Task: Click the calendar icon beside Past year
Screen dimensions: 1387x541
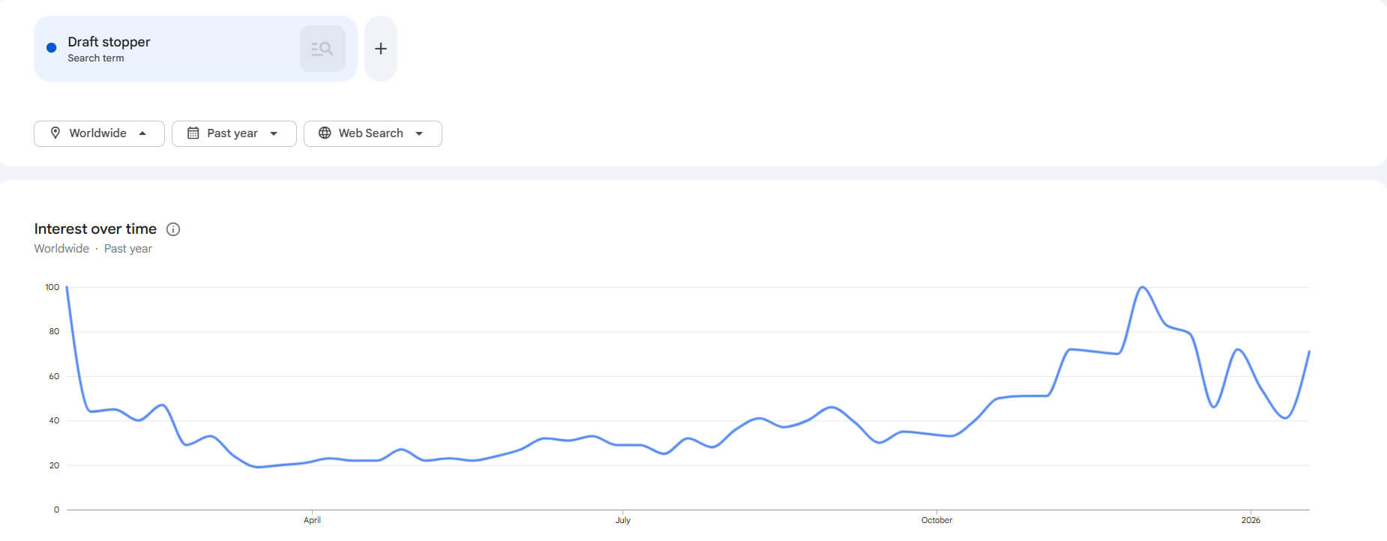Action: click(x=193, y=133)
